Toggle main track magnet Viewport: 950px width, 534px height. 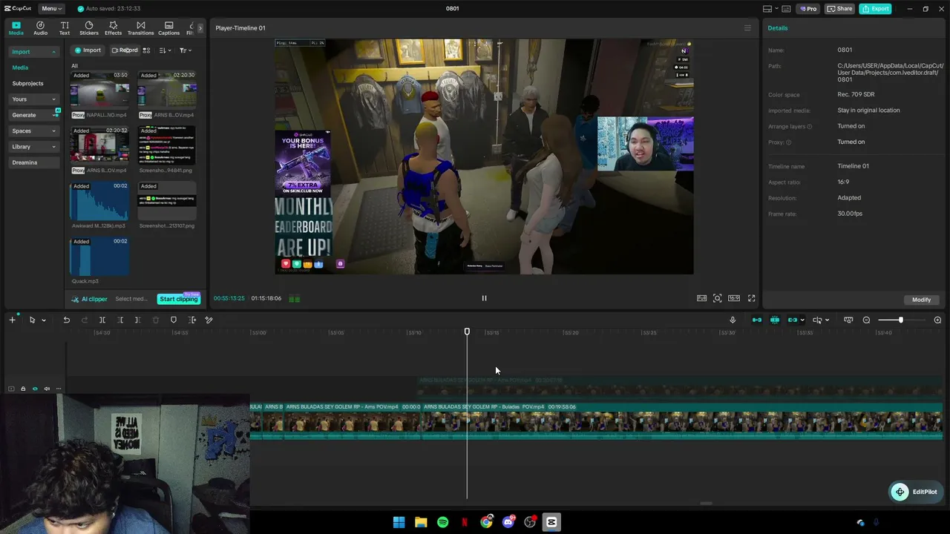(x=757, y=320)
